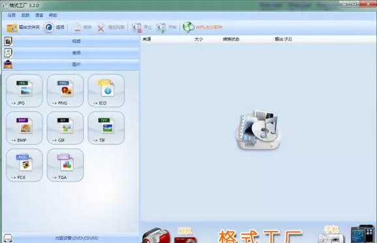Collapse the Picture category header
The width and height of the screenshot is (377, 243).
(x=71, y=64)
